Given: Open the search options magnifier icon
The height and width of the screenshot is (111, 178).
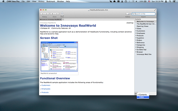Looking at the screenshot, I should pyautogui.click(x=133, y=14).
